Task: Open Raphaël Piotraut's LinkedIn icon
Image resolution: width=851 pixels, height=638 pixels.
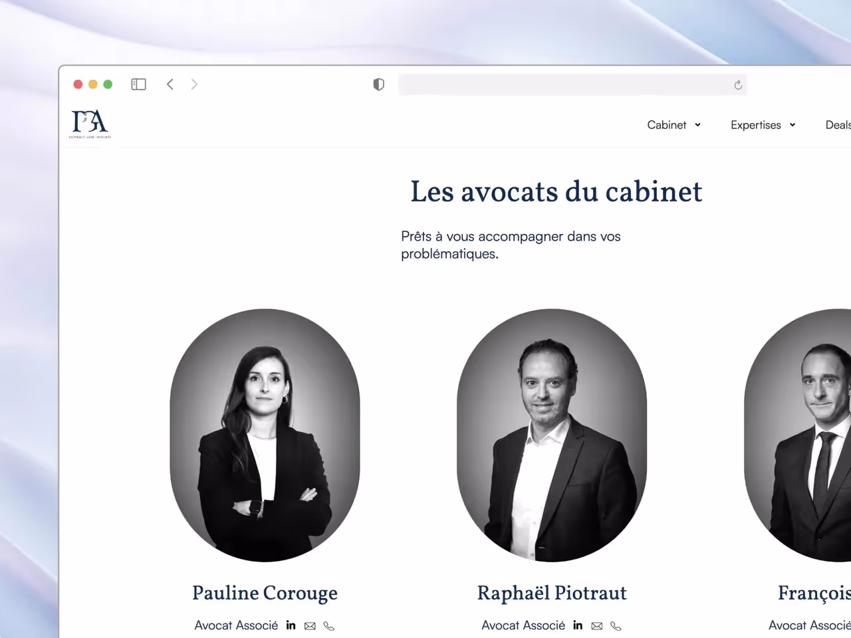Action: click(x=578, y=625)
